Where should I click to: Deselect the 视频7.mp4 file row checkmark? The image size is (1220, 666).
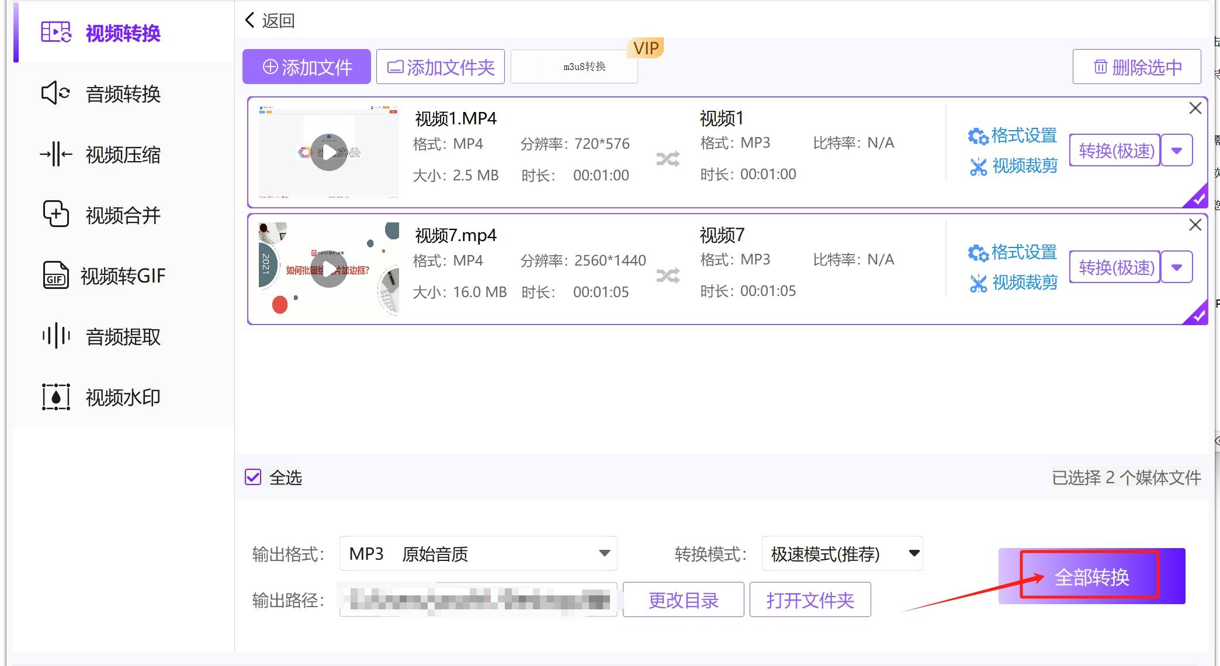click(x=1198, y=315)
